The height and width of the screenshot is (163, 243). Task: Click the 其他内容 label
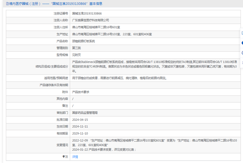(x=62, y=99)
